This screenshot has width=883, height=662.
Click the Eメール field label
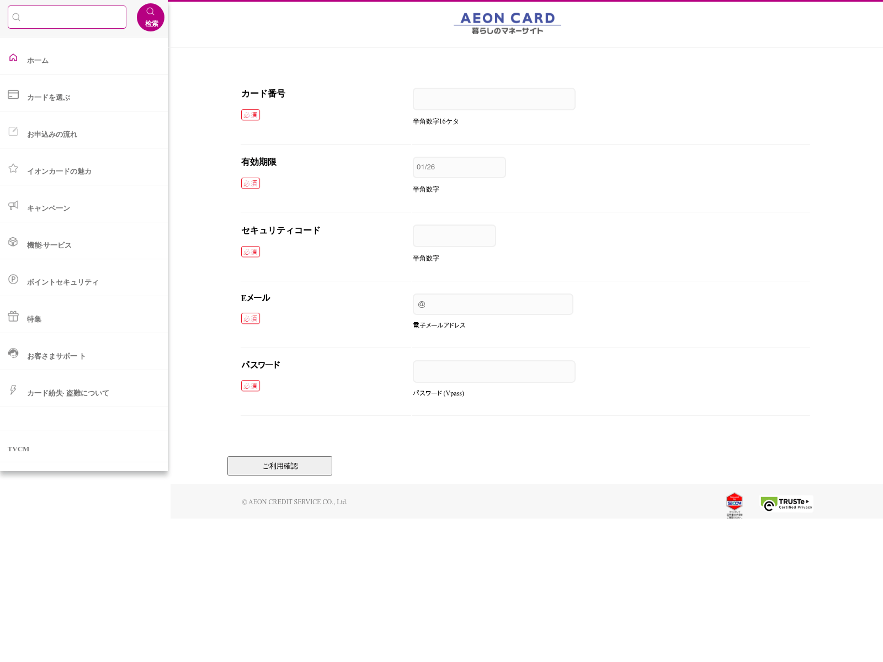click(x=256, y=298)
